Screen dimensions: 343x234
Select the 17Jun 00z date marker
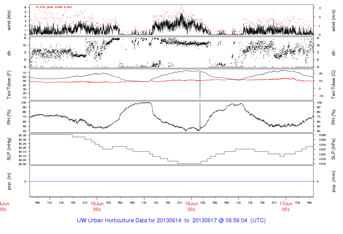[286, 206]
